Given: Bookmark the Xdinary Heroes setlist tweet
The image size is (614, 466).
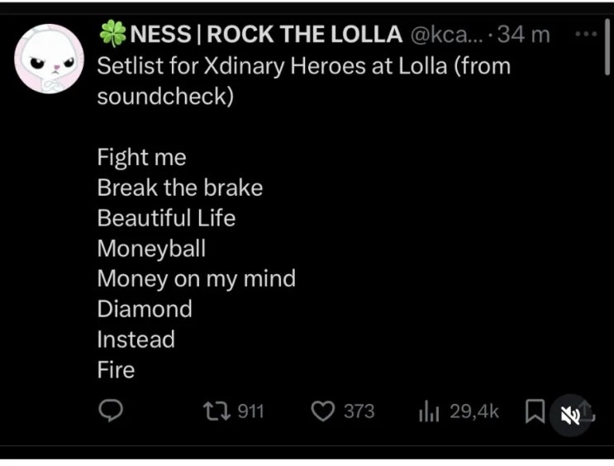Looking at the screenshot, I should pos(535,411).
